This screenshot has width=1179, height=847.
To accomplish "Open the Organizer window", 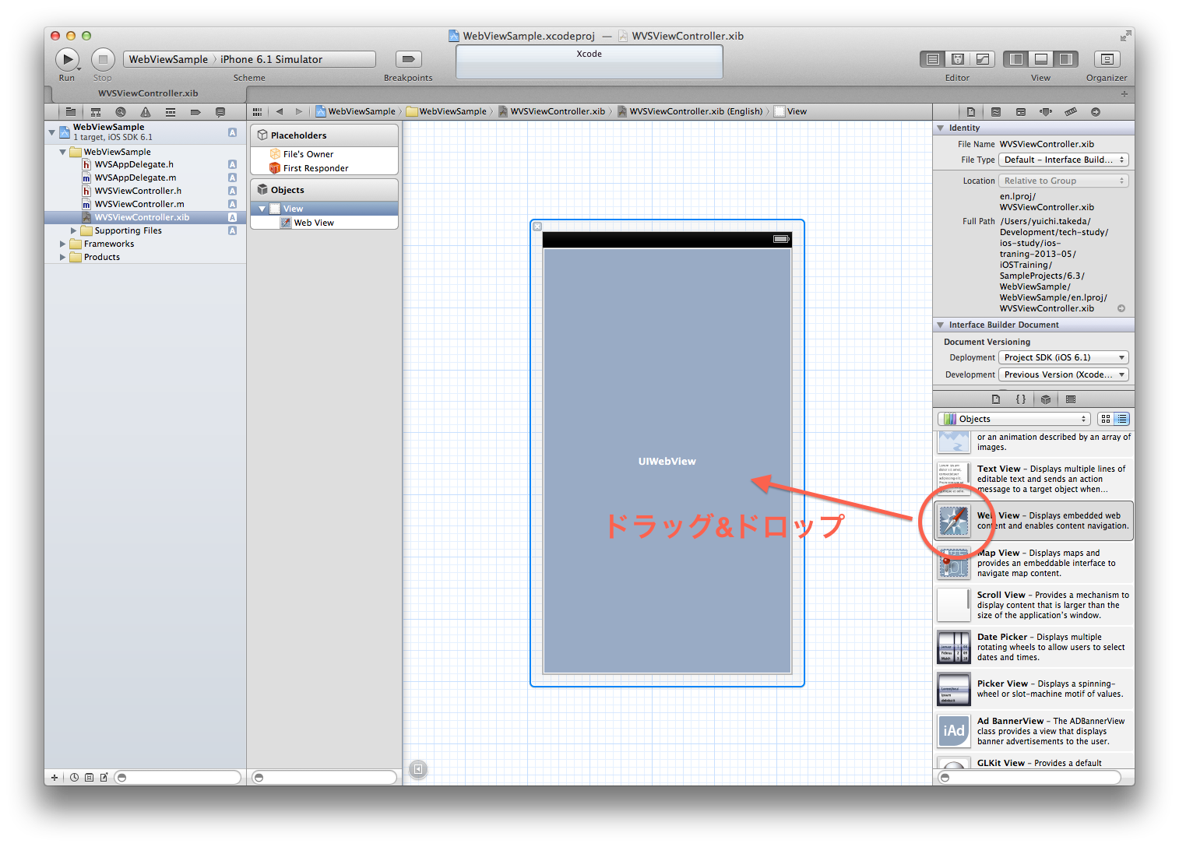I will click(1107, 59).
